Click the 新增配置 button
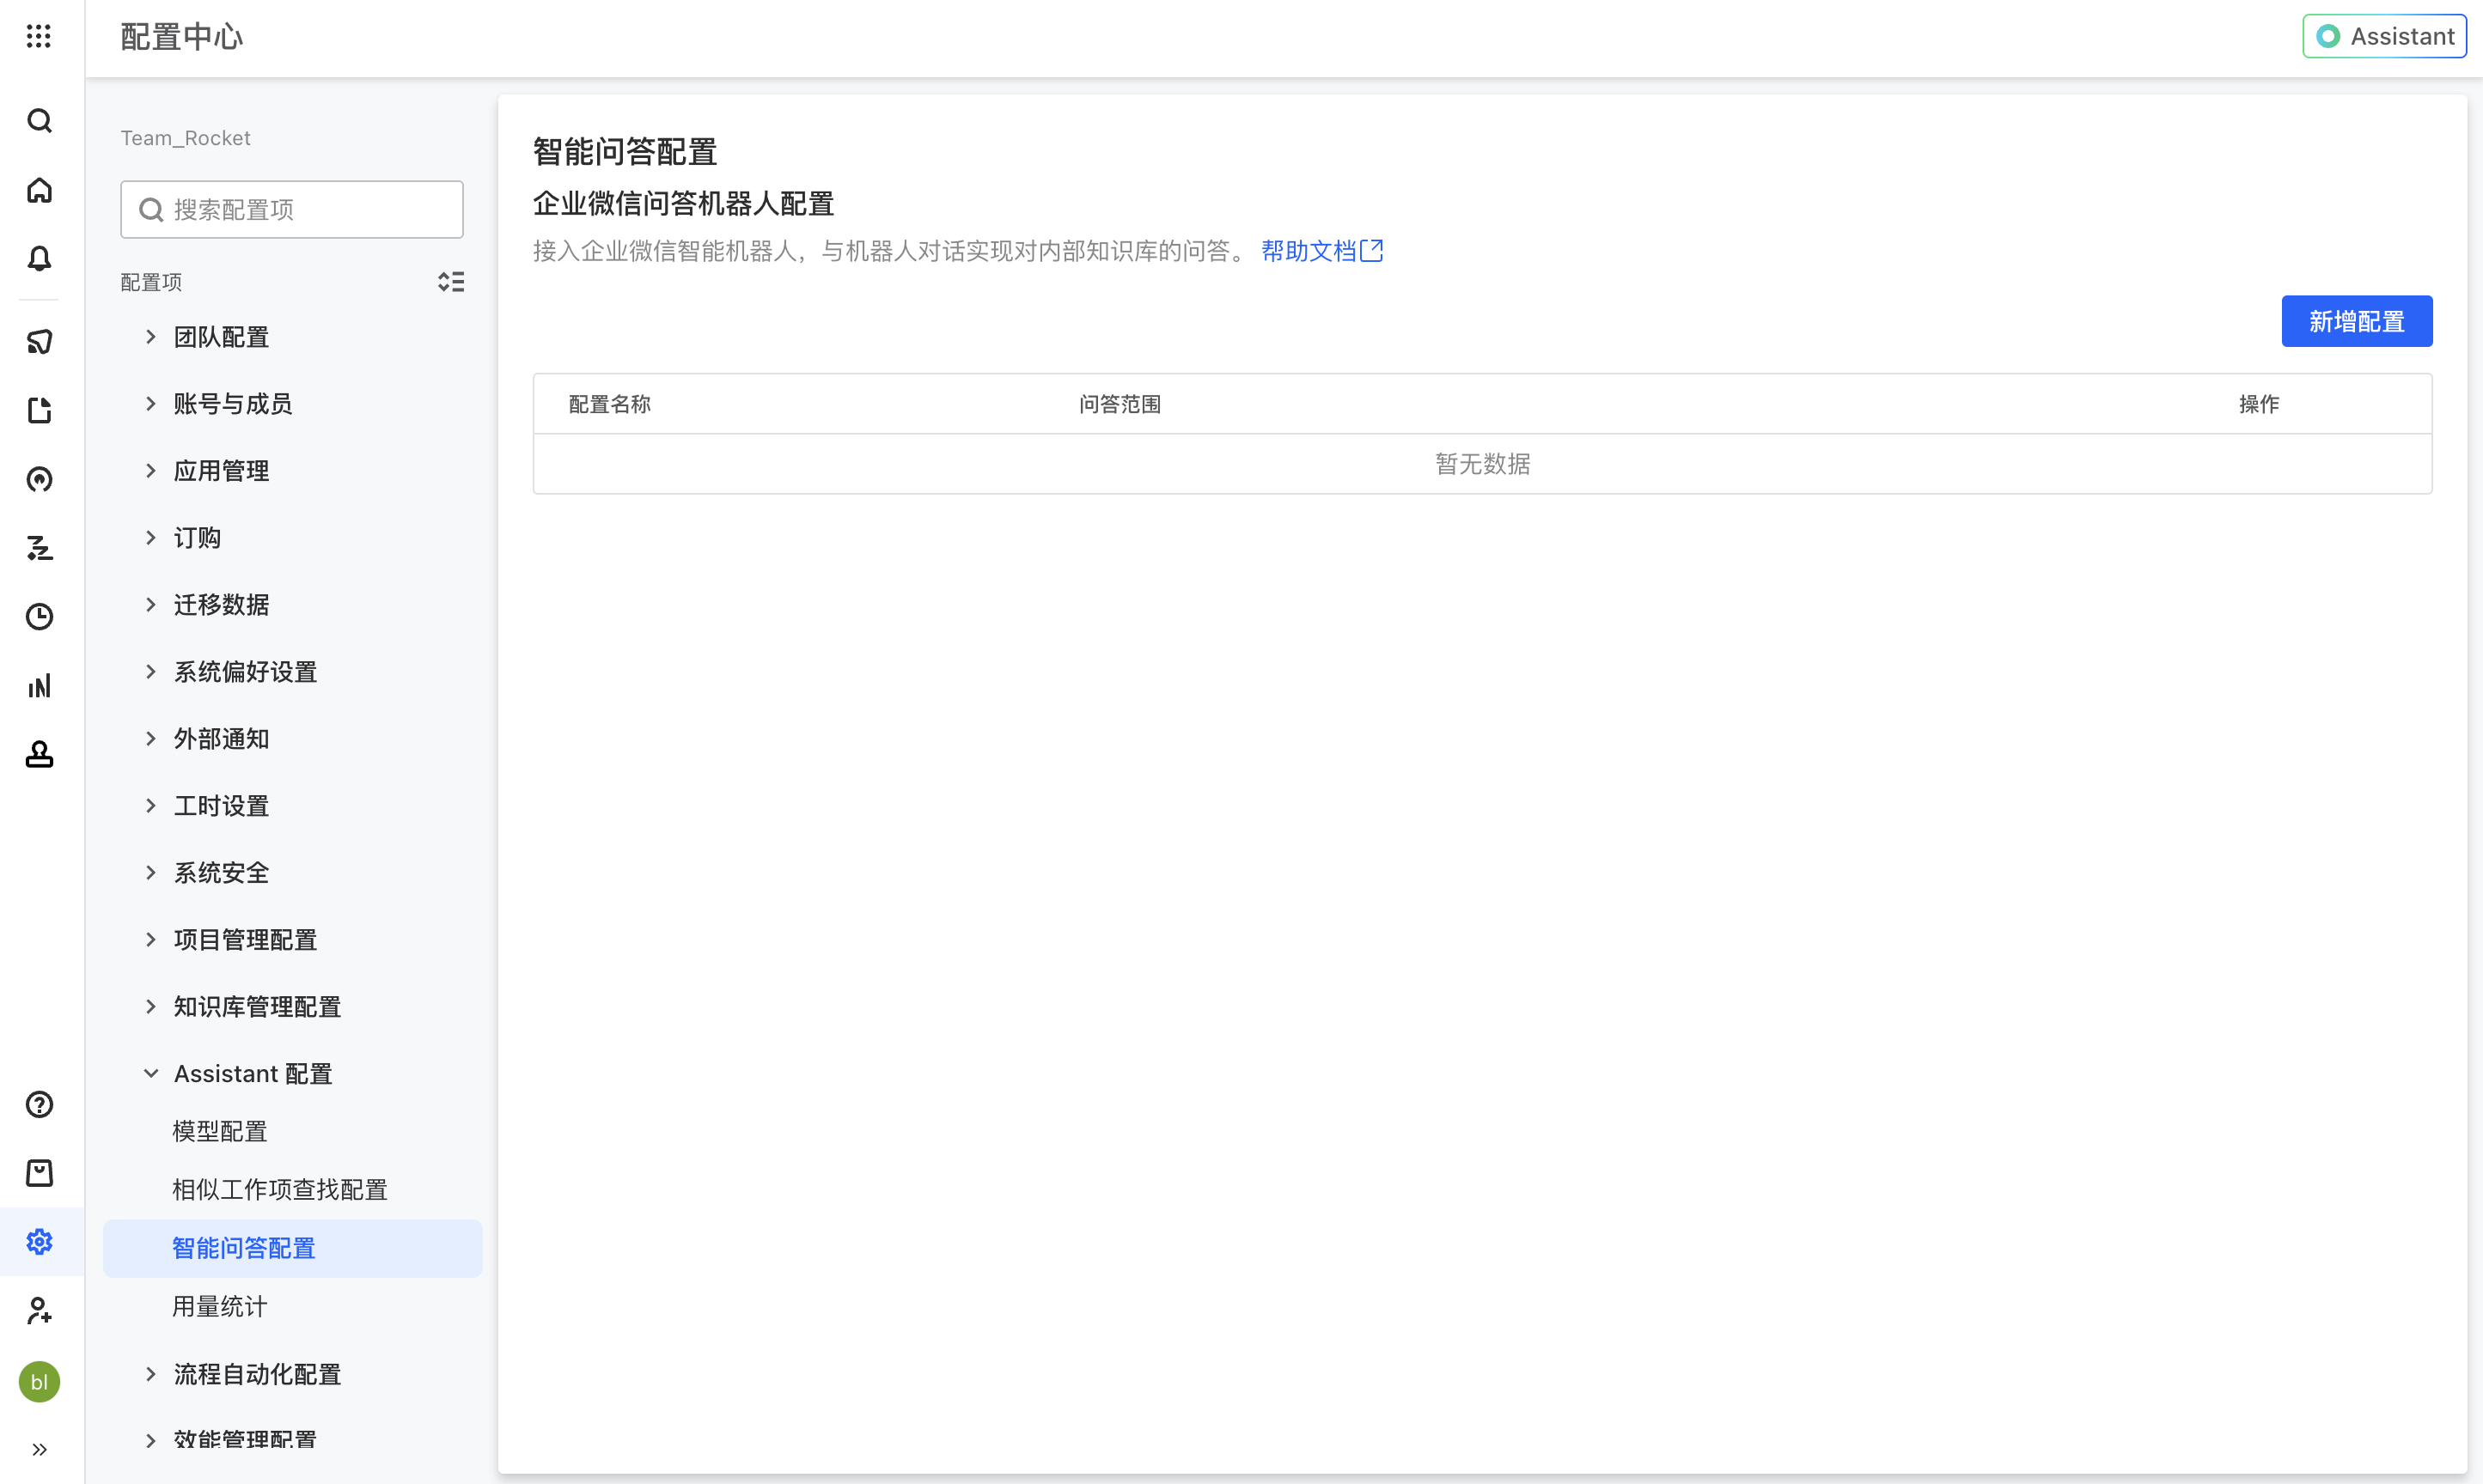Viewport: 2483px width, 1484px height. tap(2357, 322)
